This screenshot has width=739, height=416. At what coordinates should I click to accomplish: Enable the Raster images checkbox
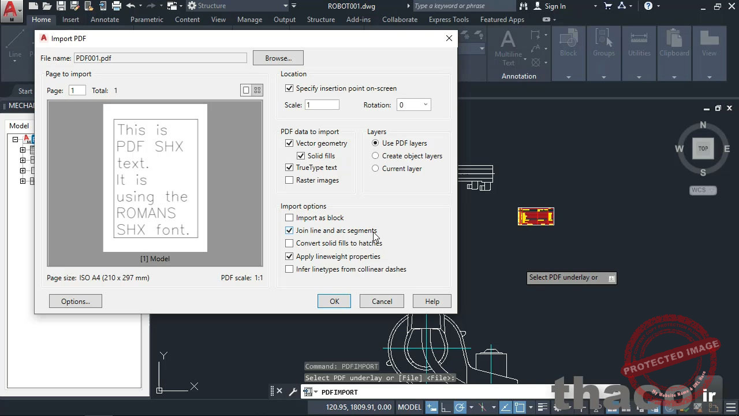tap(289, 180)
